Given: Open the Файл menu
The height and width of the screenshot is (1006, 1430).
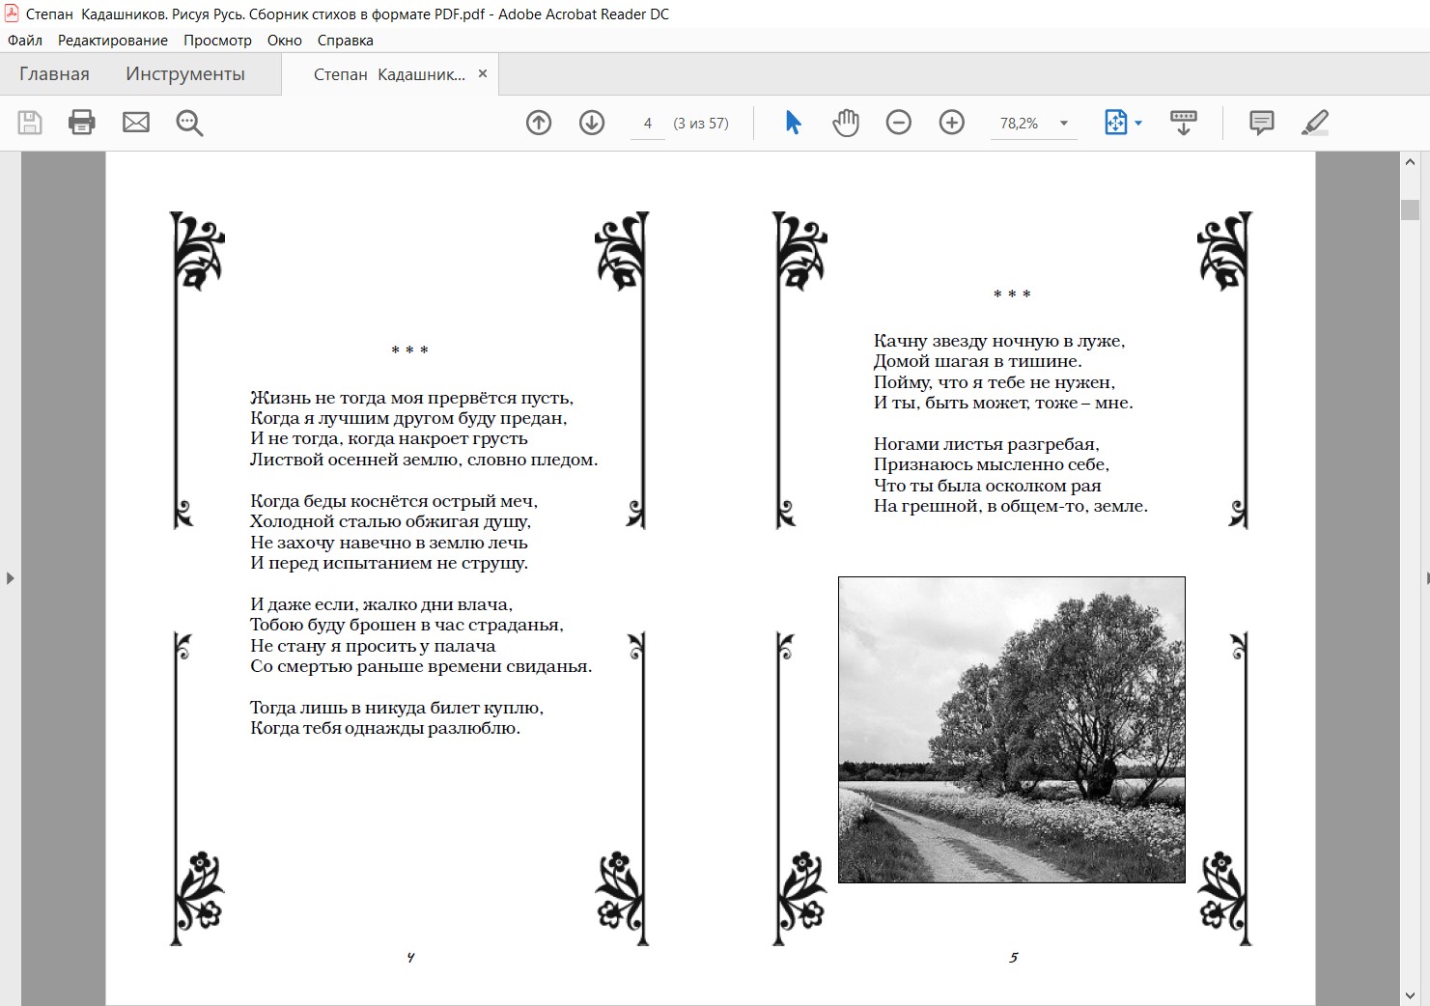Looking at the screenshot, I should pos(25,41).
